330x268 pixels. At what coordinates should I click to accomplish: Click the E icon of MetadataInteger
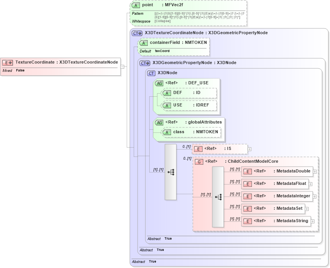pos(248,196)
